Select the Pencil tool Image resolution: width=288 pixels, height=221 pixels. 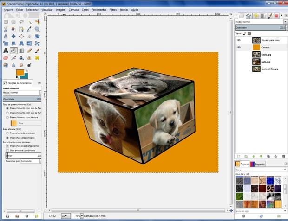coord(29,51)
